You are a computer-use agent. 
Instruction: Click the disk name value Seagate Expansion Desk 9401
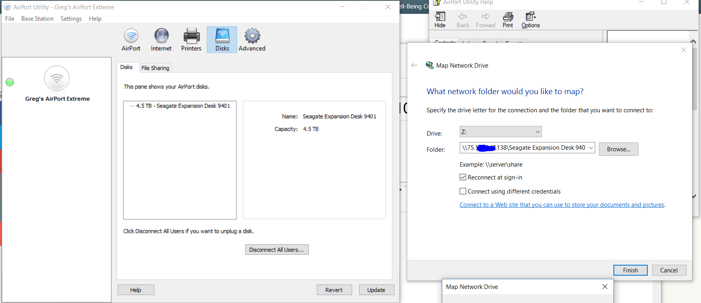[x=339, y=116]
